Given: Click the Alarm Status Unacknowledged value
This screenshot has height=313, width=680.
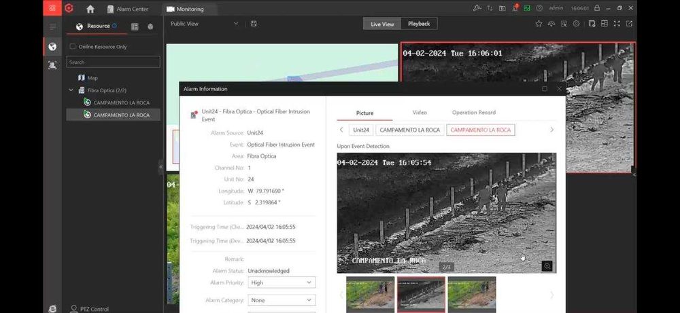Looking at the screenshot, I should point(269,271).
